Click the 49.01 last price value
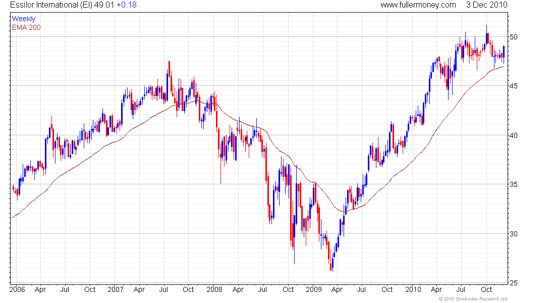 [104, 5]
